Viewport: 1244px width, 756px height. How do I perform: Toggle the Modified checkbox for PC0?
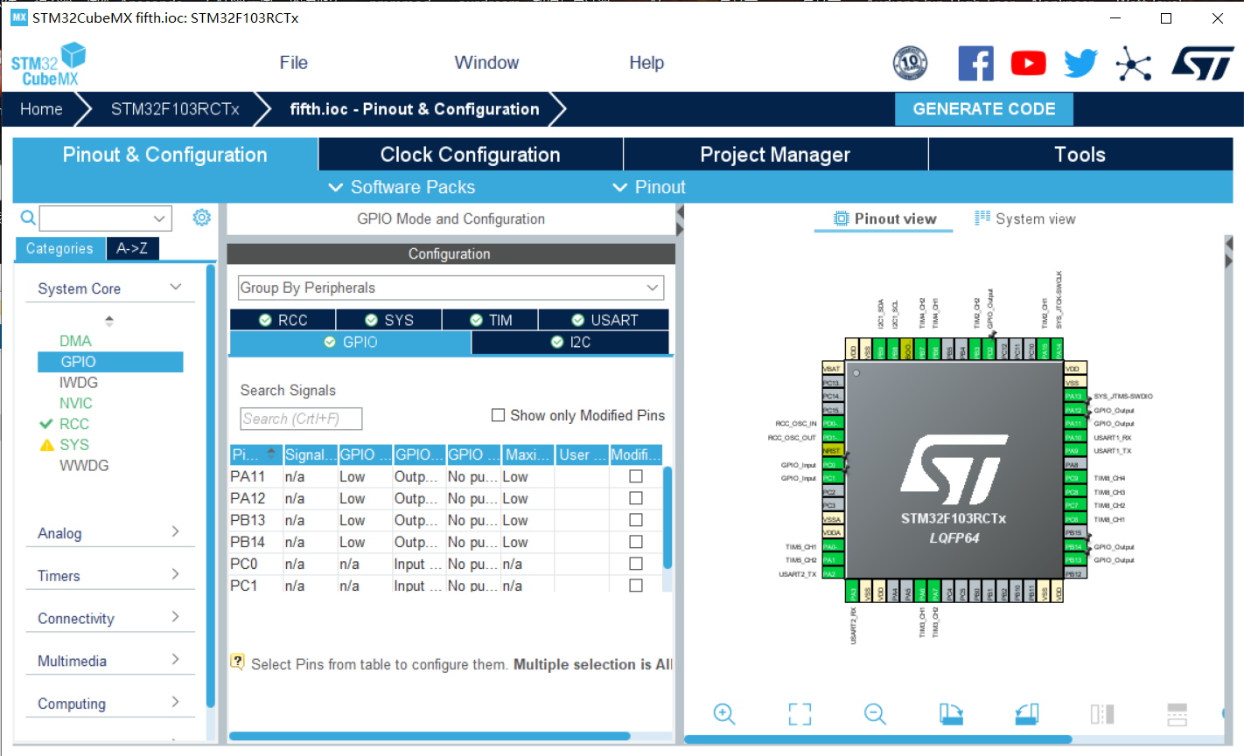pos(636,564)
